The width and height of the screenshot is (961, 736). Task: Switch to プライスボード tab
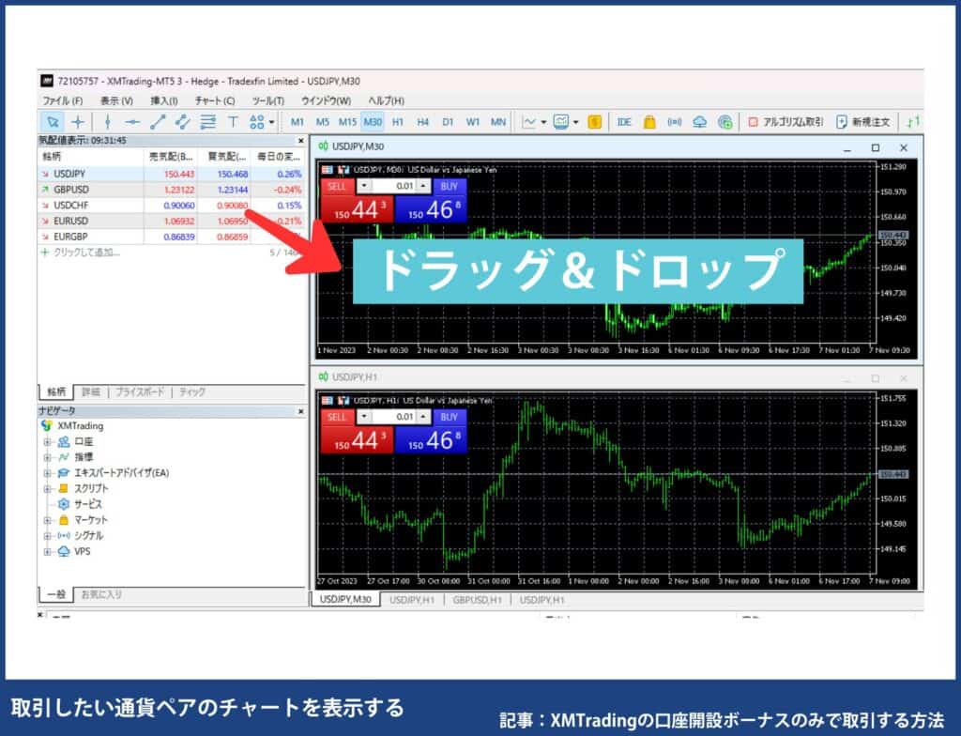[140, 391]
